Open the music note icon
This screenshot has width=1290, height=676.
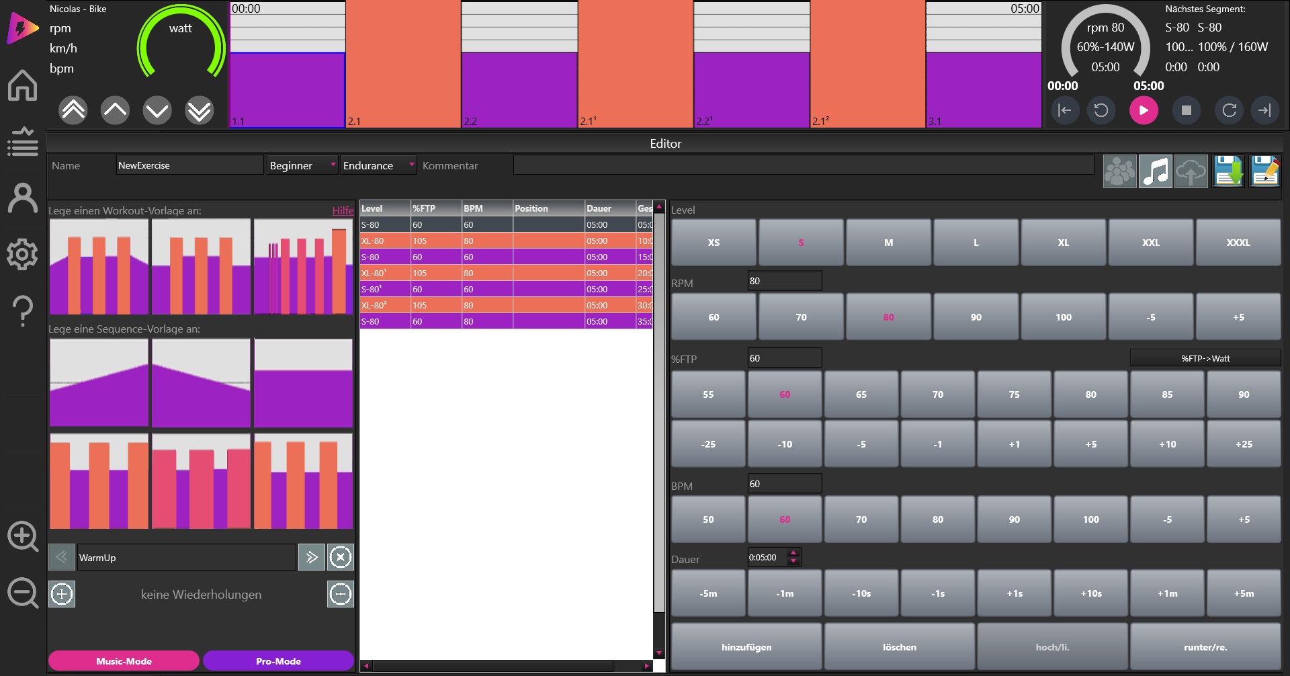point(1156,171)
